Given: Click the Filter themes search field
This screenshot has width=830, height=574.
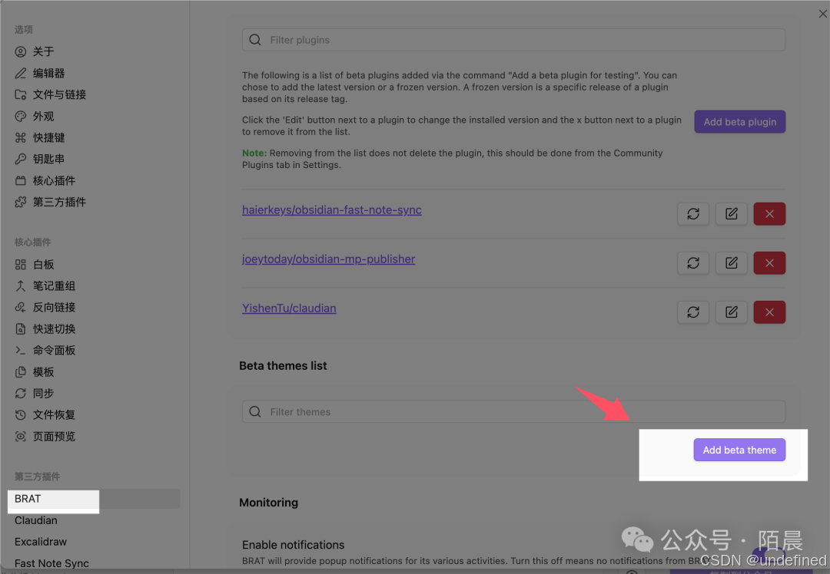Looking at the screenshot, I should pyautogui.click(x=513, y=412).
